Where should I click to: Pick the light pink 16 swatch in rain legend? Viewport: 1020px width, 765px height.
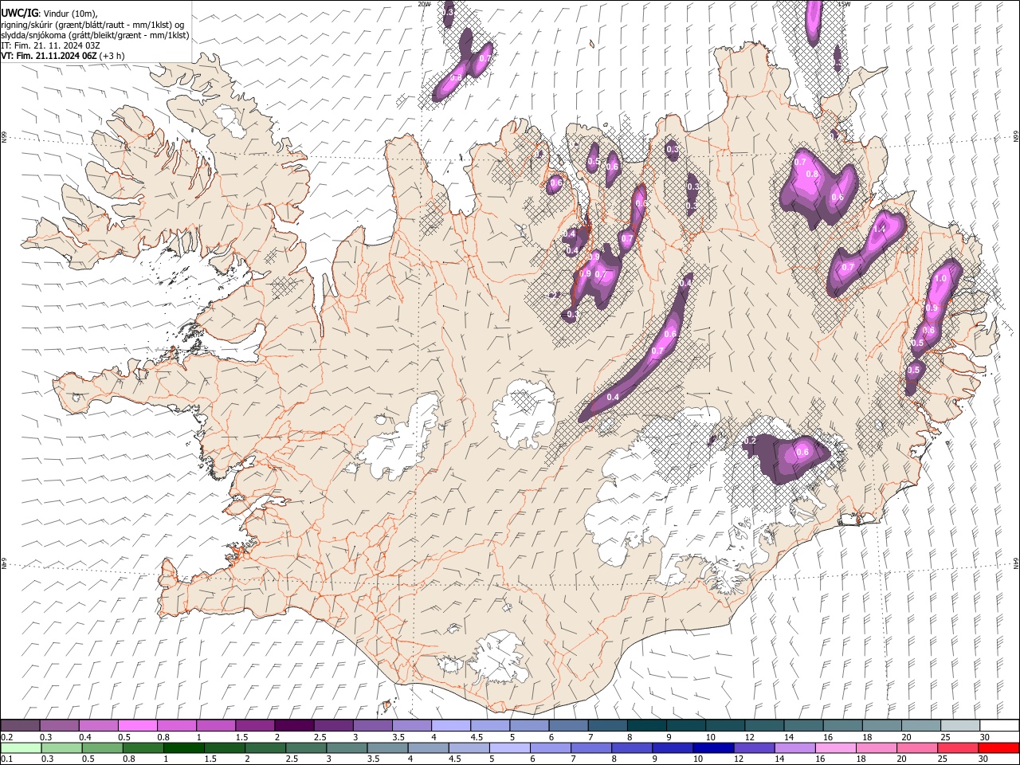click(x=835, y=747)
